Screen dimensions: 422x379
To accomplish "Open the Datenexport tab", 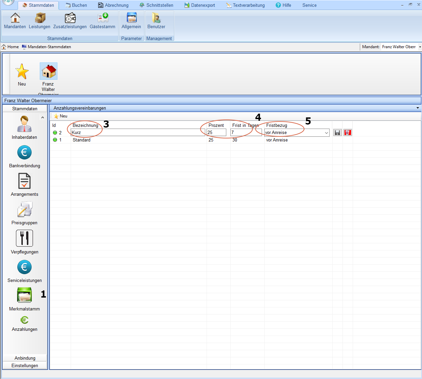I will [200, 5].
